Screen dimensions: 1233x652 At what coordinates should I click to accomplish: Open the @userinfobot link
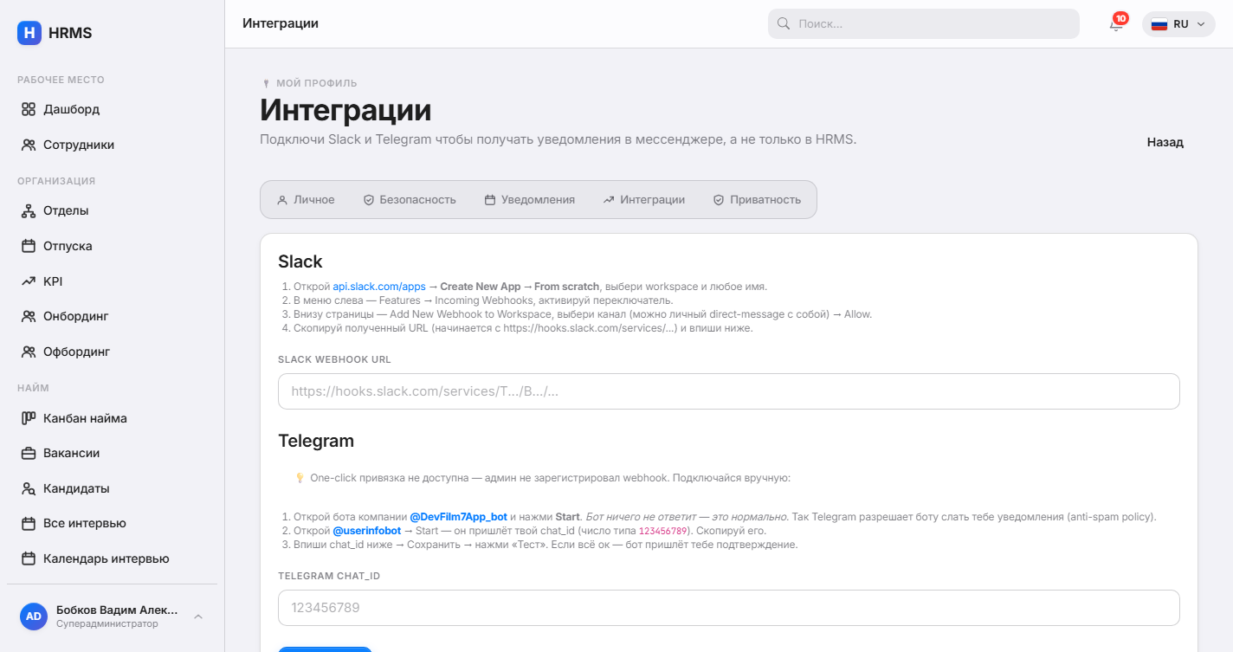pos(367,531)
